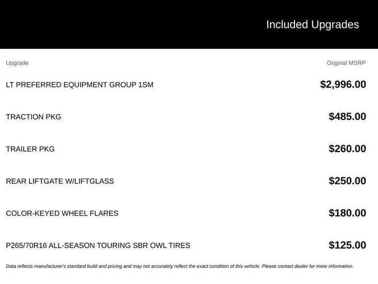The width and height of the screenshot is (378, 284).
Task: Select the TRAILER PKG upgrade
Action: (30, 149)
